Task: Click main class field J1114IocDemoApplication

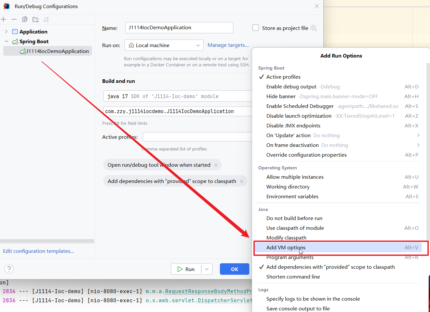Action: click(178, 111)
